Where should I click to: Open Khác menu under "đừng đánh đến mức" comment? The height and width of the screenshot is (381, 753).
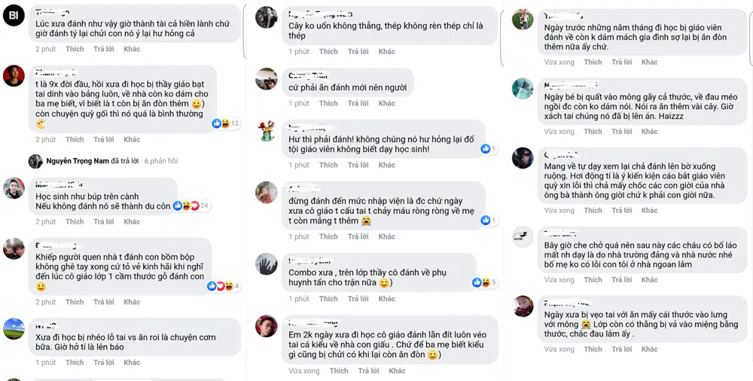386,236
